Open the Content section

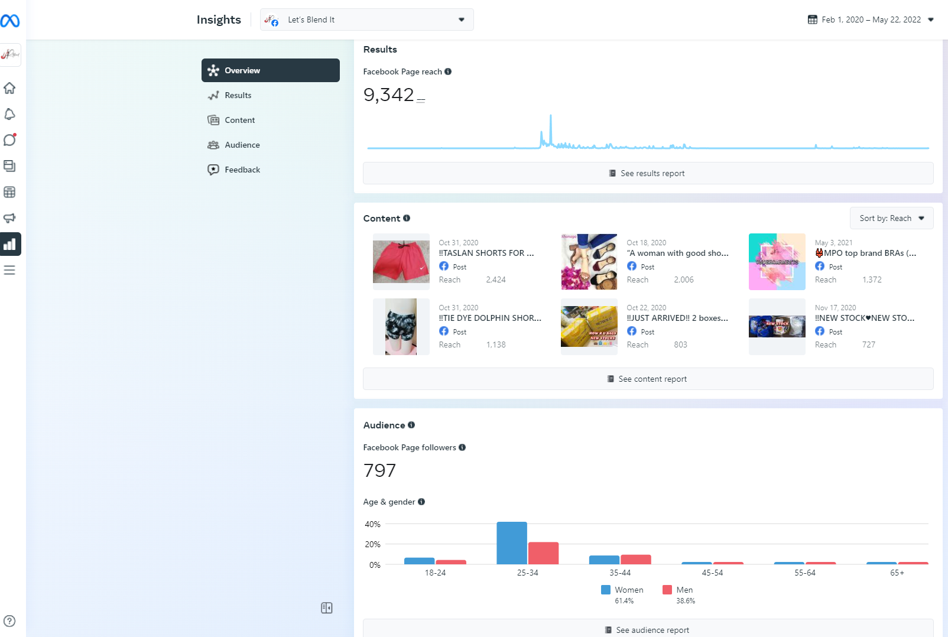tap(271, 120)
